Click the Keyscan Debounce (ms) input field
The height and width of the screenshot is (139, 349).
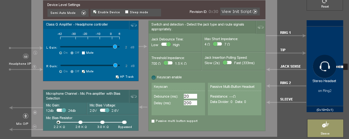(190, 96)
